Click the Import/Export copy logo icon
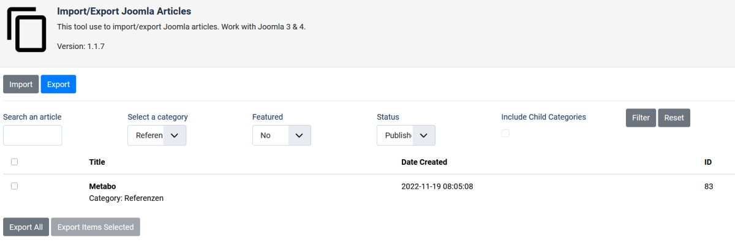735x242 pixels. [x=28, y=30]
